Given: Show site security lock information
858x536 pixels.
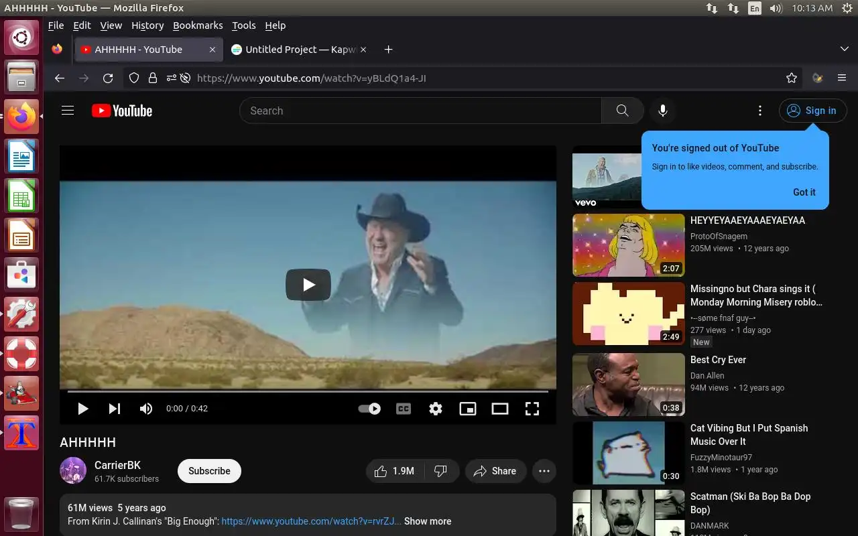Looking at the screenshot, I should point(153,78).
